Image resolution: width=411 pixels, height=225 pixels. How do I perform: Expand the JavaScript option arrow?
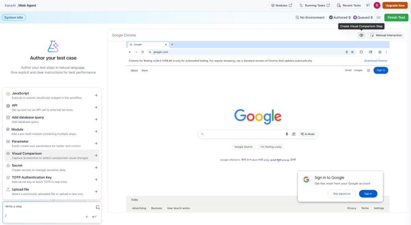pyautogui.click(x=96, y=95)
